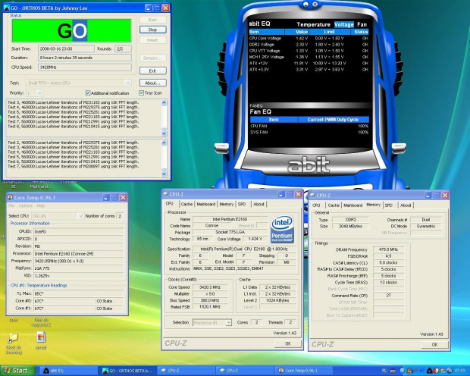Screen dimensions: 470x376
Task: Select the Voltage tab in abit EQ
Action: (x=344, y=24)
